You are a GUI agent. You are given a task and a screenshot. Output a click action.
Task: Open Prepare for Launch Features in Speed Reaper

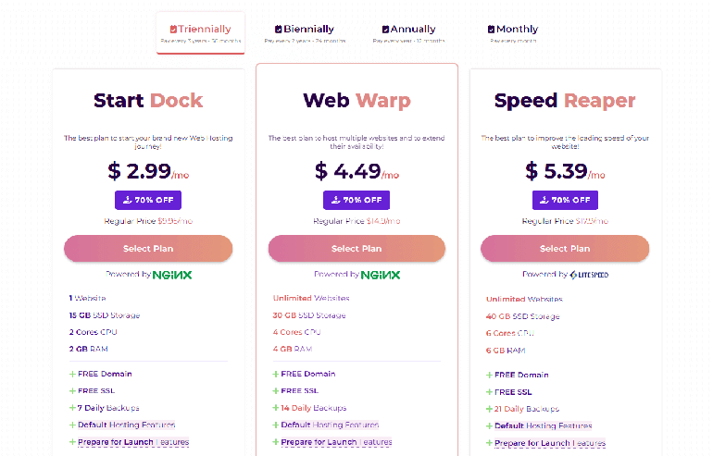point(549,444)
